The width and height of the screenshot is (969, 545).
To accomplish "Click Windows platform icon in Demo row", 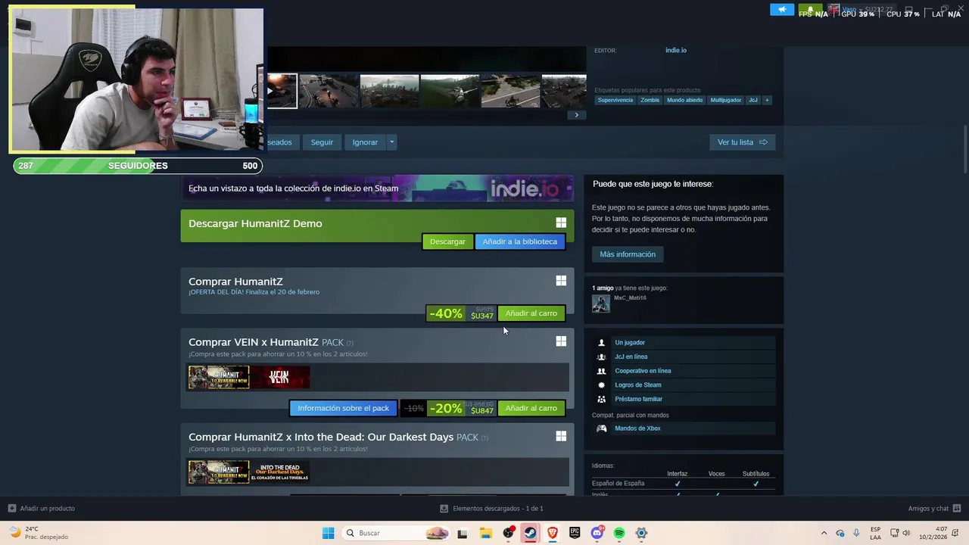I will pos(561,223).
